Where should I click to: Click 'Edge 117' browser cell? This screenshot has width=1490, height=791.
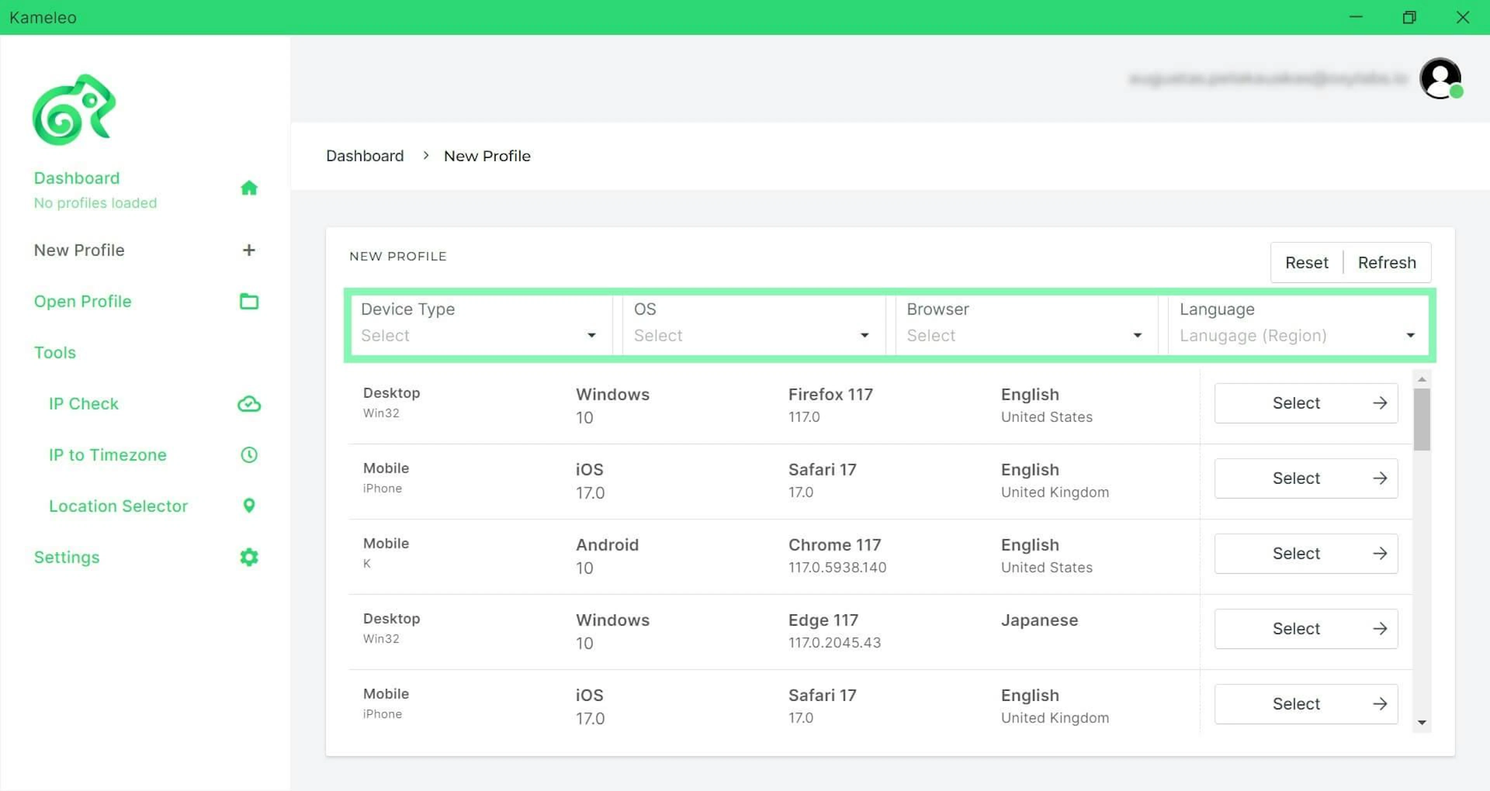(823, 620)
